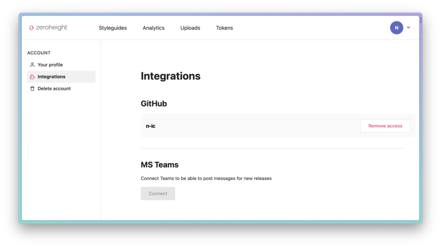This screenshot has width=441, height=248.
Task: Click the person icon beside Your profile
Action: [x=32, y=65]
